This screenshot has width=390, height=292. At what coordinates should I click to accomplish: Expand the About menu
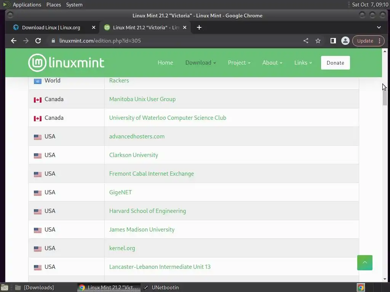272,63
